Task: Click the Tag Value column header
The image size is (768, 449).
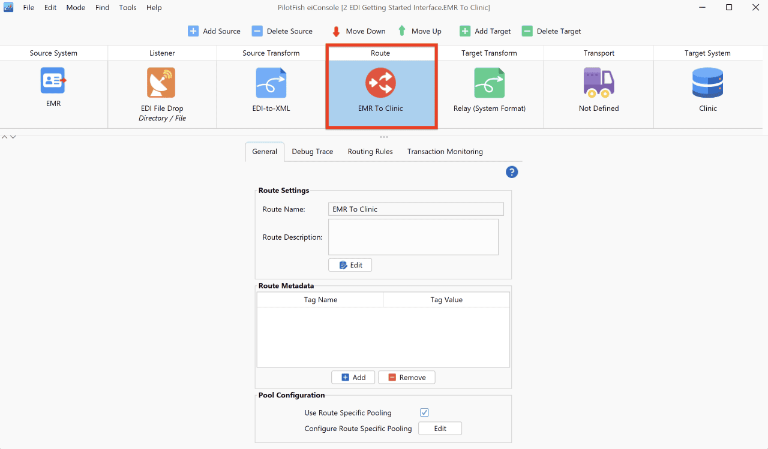Action: 446,300
